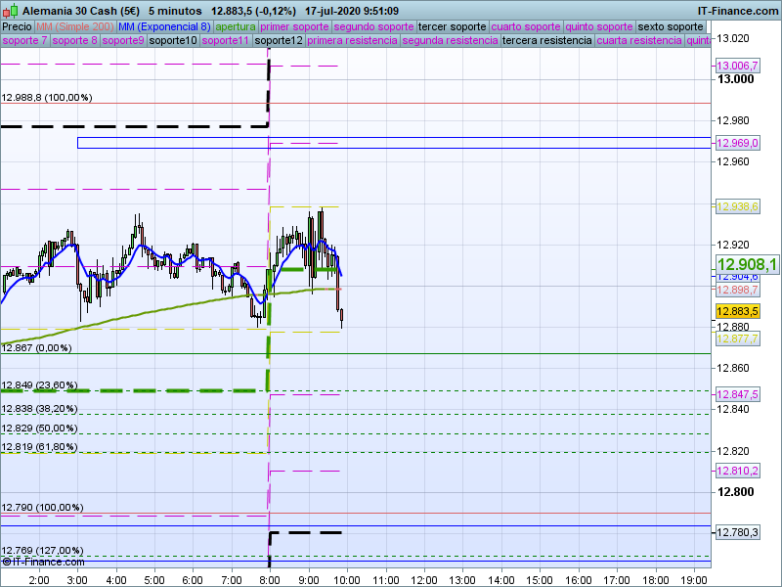The width and height of the screenshot is (782, 587).
Task: Select the green 12.908,1 price tag
Action: coord(747,264)
